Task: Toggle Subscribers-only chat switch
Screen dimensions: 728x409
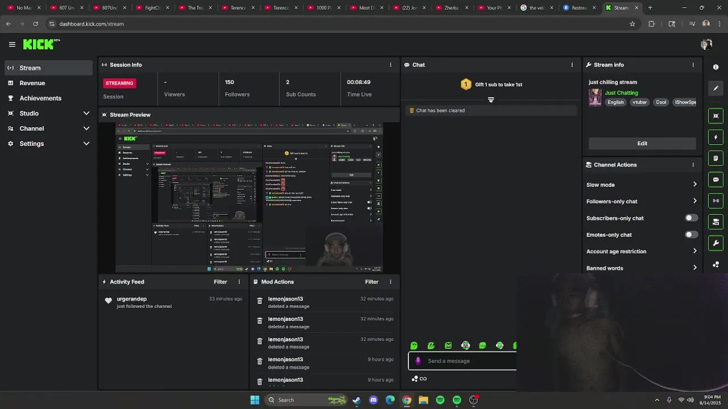Action: coord(691,218)
